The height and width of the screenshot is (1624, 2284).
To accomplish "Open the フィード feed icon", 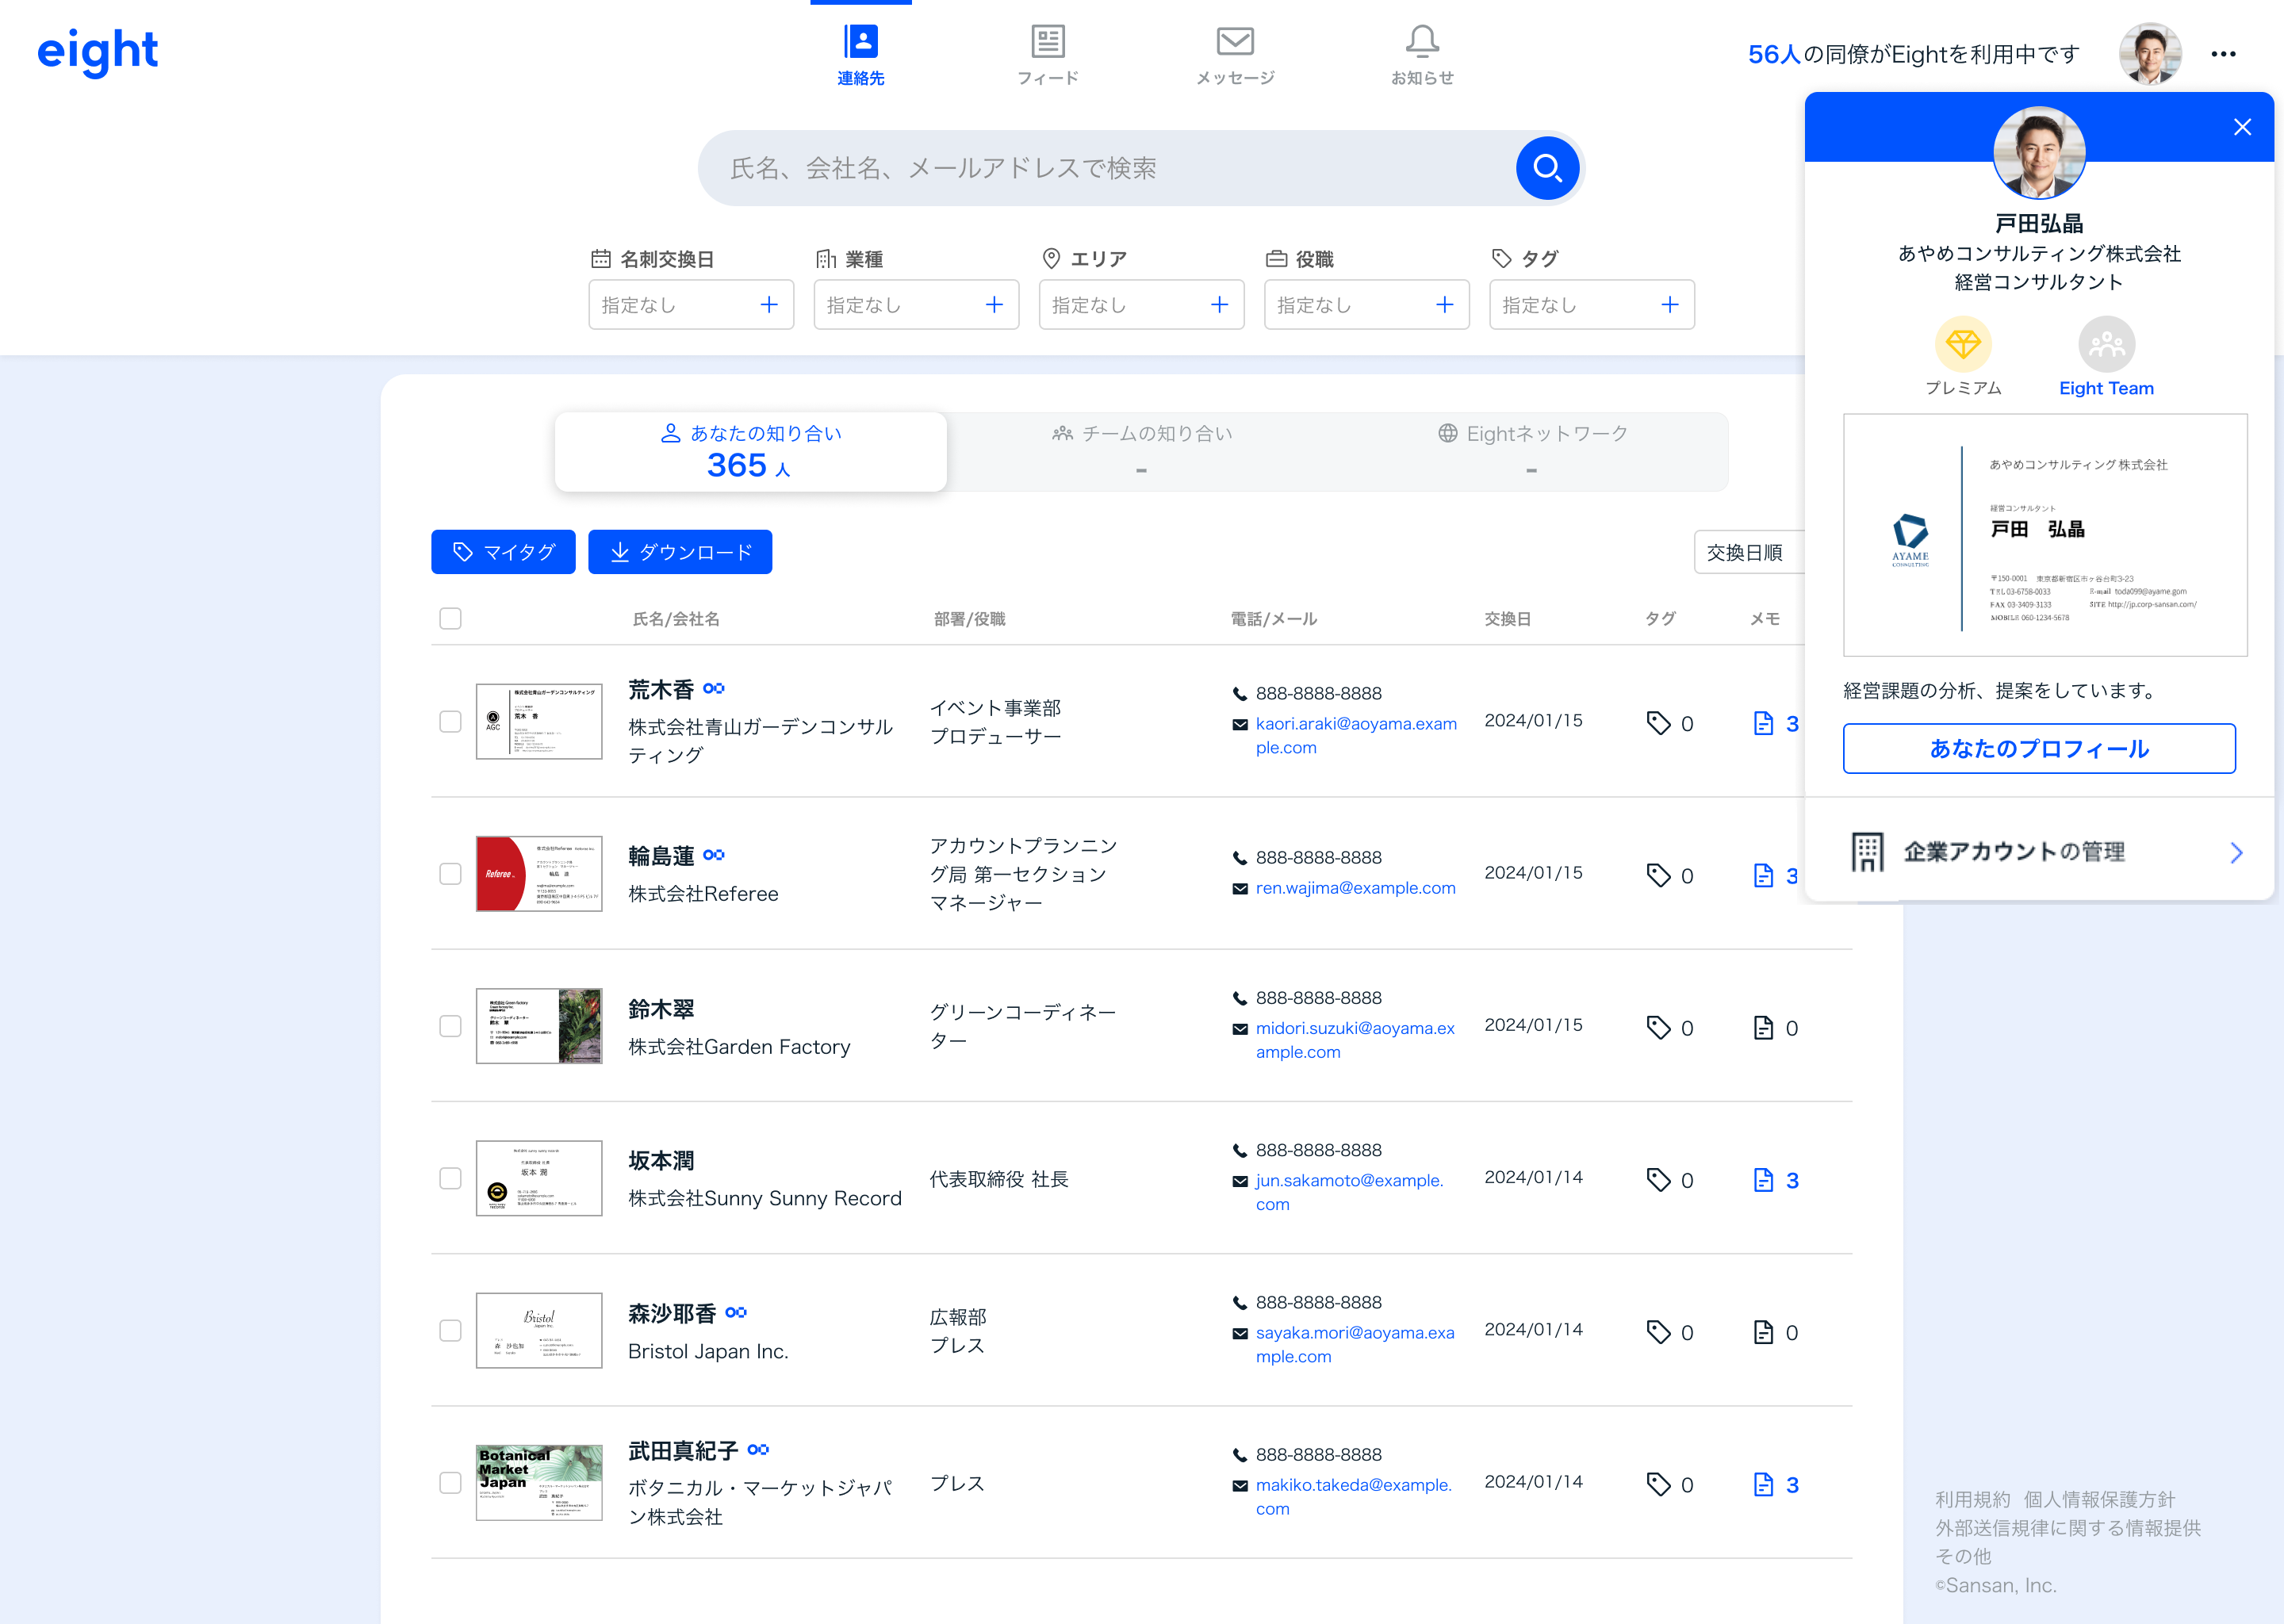I will point(1047,42).
